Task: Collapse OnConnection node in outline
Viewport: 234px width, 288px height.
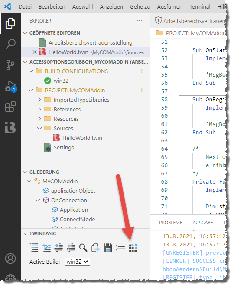Action: click(38, 200)
